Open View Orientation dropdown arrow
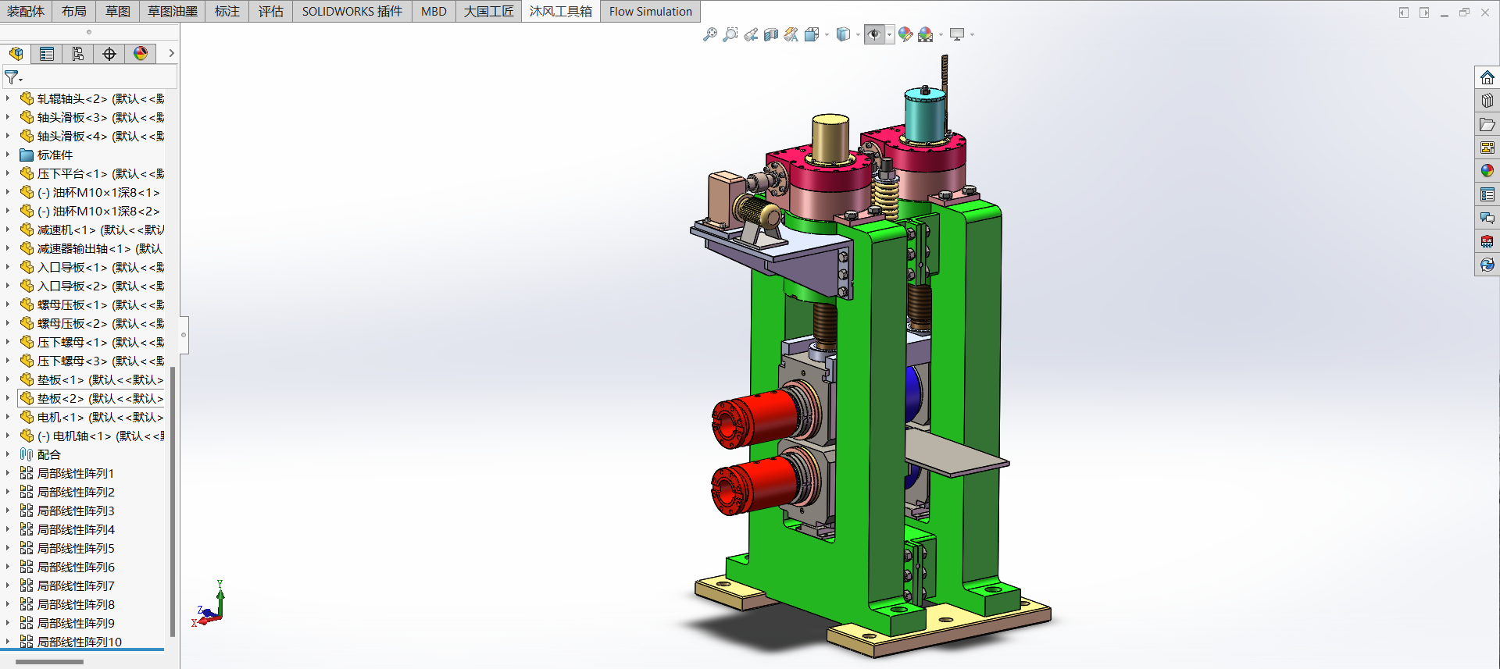Screen dimensions: 1500x669 pos(827,34)
